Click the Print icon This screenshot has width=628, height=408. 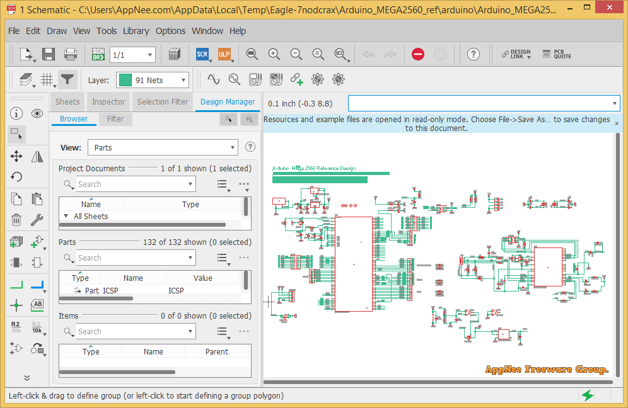pyautogui.click(x=71, y=54)
